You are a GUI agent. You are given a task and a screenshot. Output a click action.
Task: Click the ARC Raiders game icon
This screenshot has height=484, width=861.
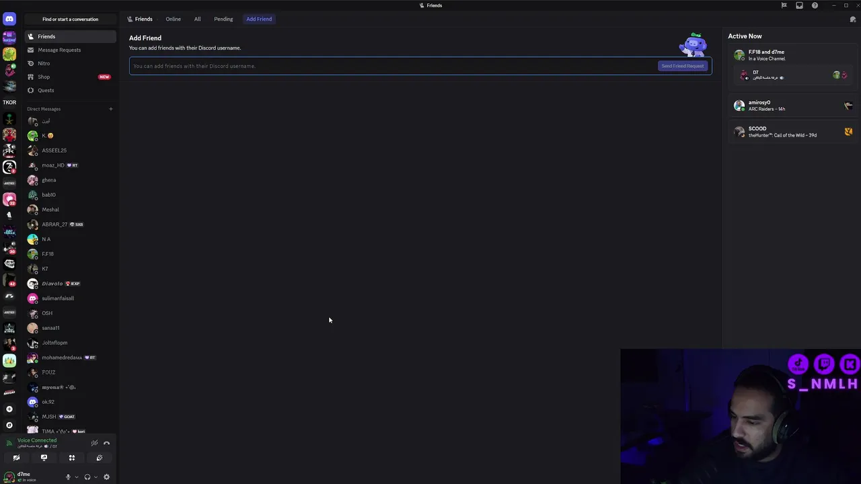pyautogui.click(x=848, y=106)
